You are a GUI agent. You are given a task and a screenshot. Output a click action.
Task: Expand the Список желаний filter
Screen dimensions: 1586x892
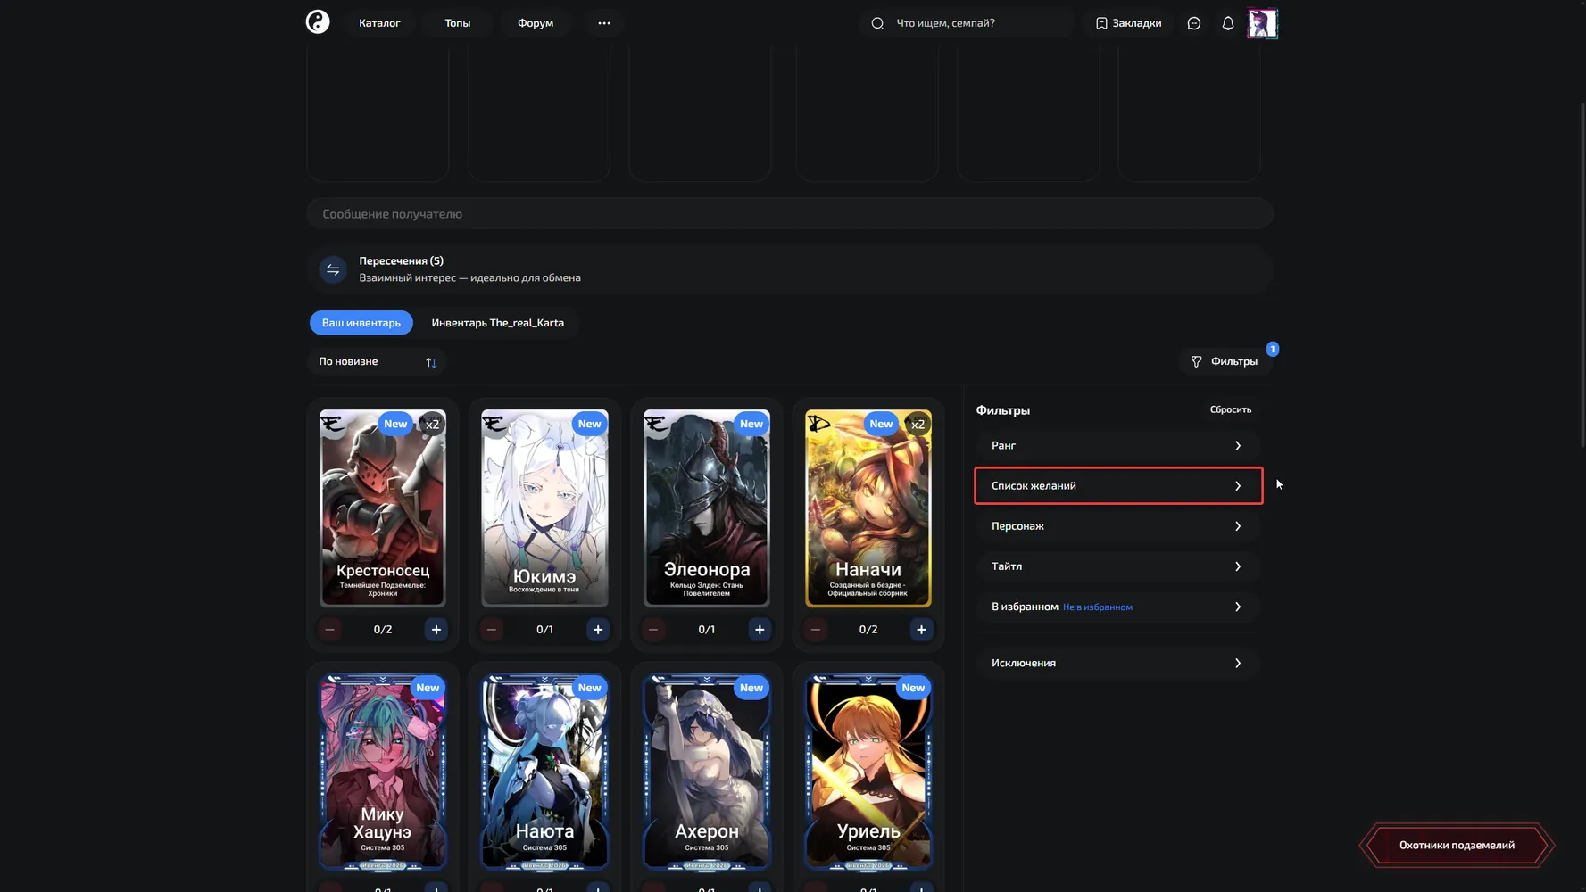tap(1117, 486)
